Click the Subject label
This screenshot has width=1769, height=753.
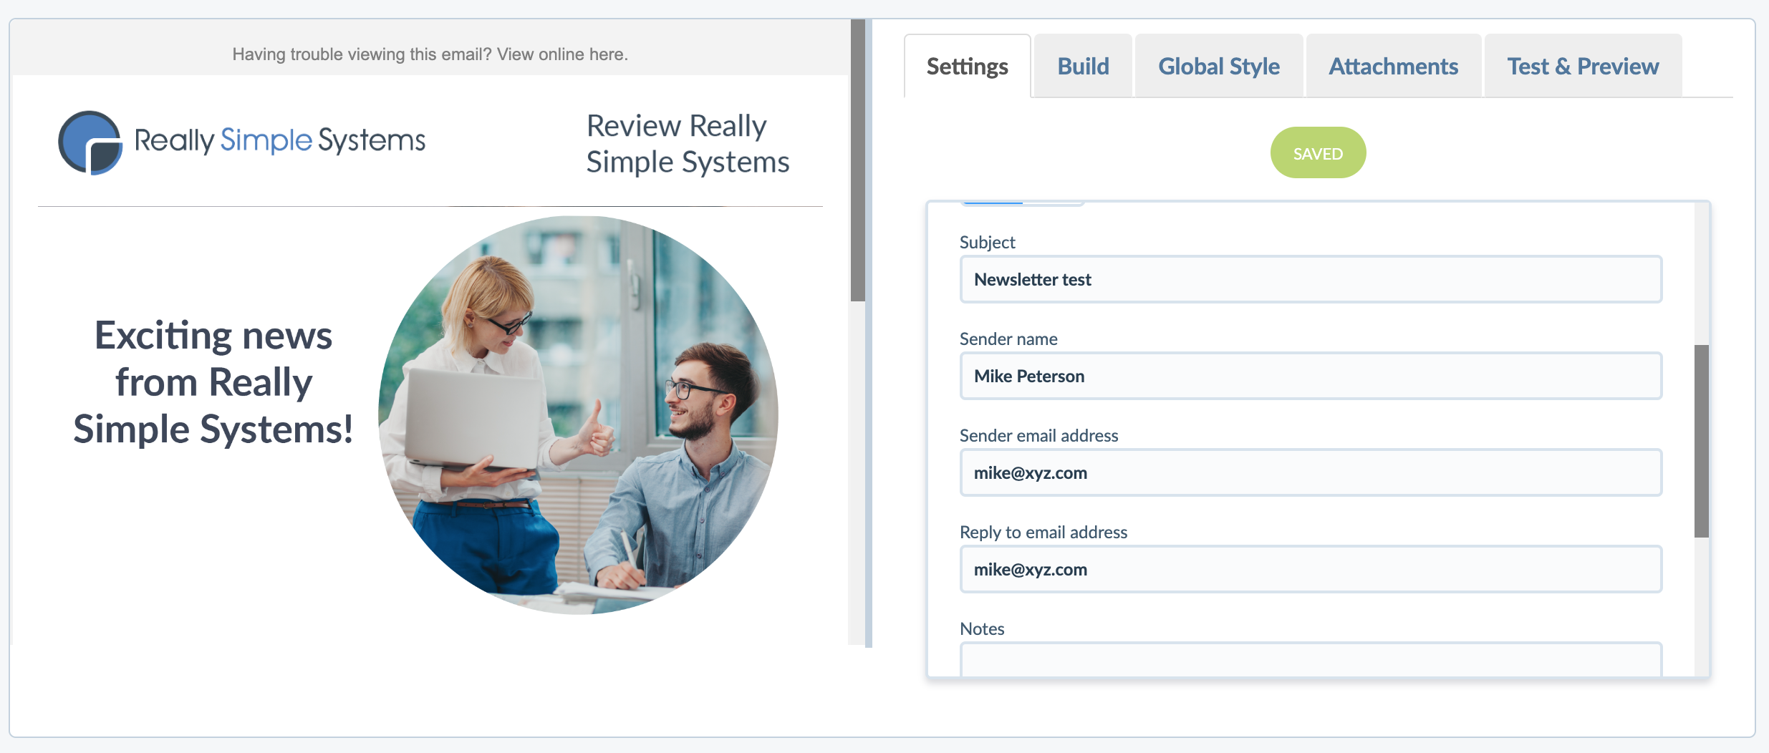point(987,242)
